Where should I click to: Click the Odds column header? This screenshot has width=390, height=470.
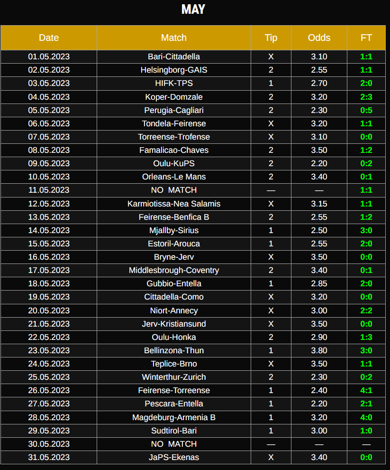pyautogui.click(x=319, y=38)
